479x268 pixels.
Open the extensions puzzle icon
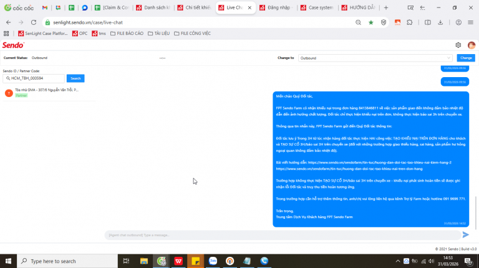pyautogui.click(x=410, y=22)
